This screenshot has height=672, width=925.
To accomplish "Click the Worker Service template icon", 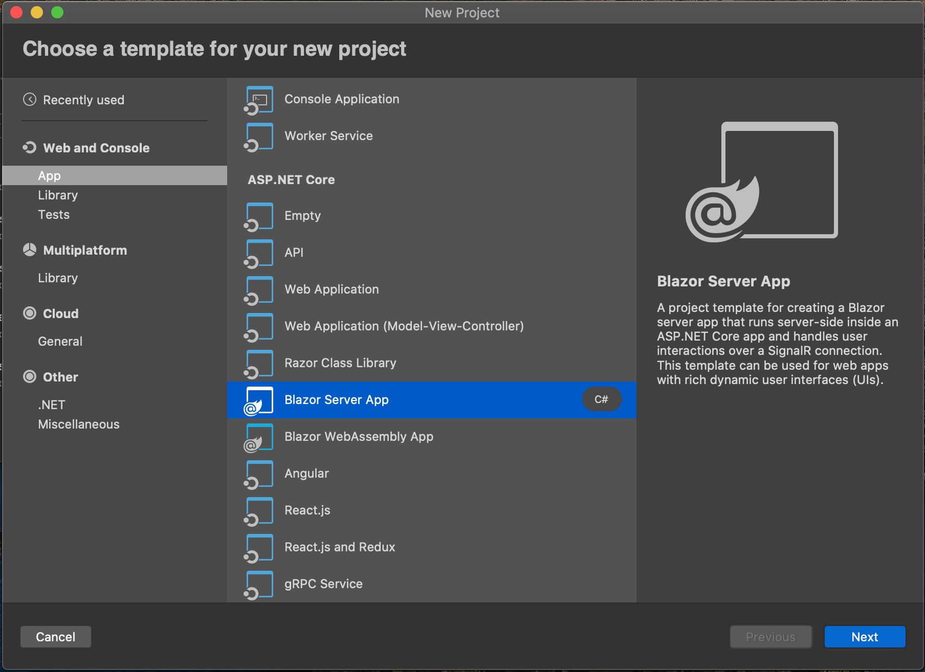I will tap(259, 137).
